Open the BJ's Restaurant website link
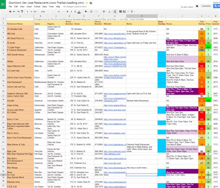The image size is (220, 188). point(112,163)
